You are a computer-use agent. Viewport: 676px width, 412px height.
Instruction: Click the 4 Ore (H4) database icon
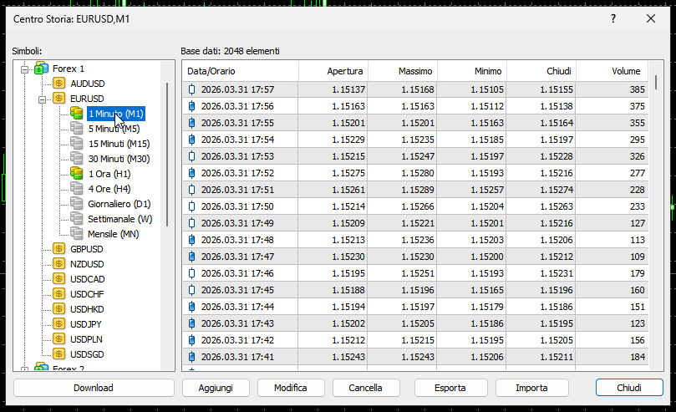[76, 189]
